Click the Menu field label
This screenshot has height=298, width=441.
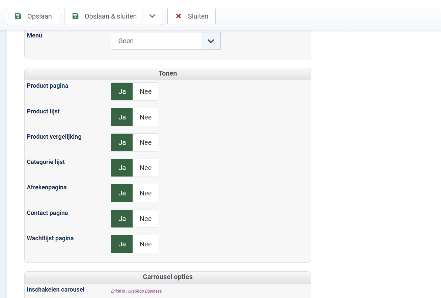34,35
